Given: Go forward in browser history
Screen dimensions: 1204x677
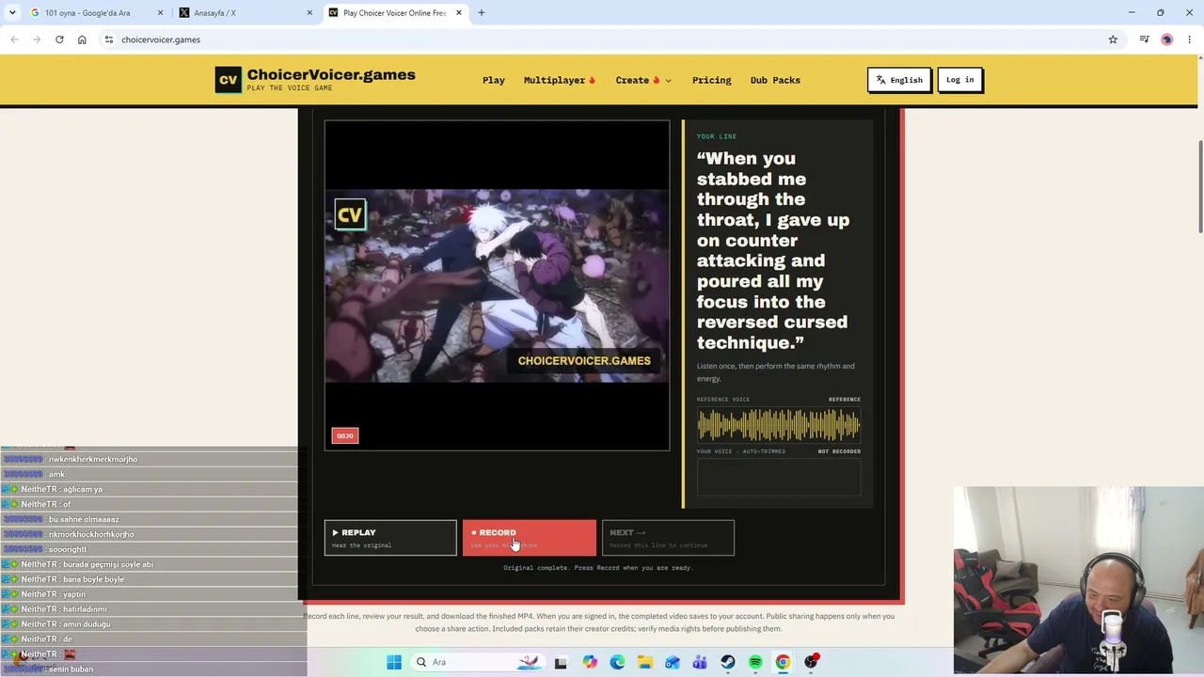Looking at the screenshot, I should [37, 39].
